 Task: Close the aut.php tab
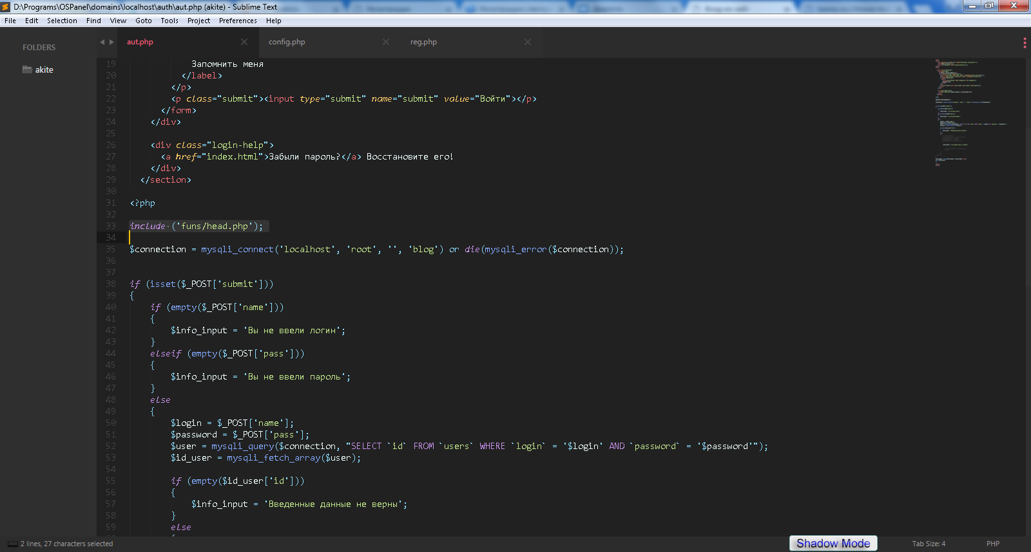(x=244, y=42)
